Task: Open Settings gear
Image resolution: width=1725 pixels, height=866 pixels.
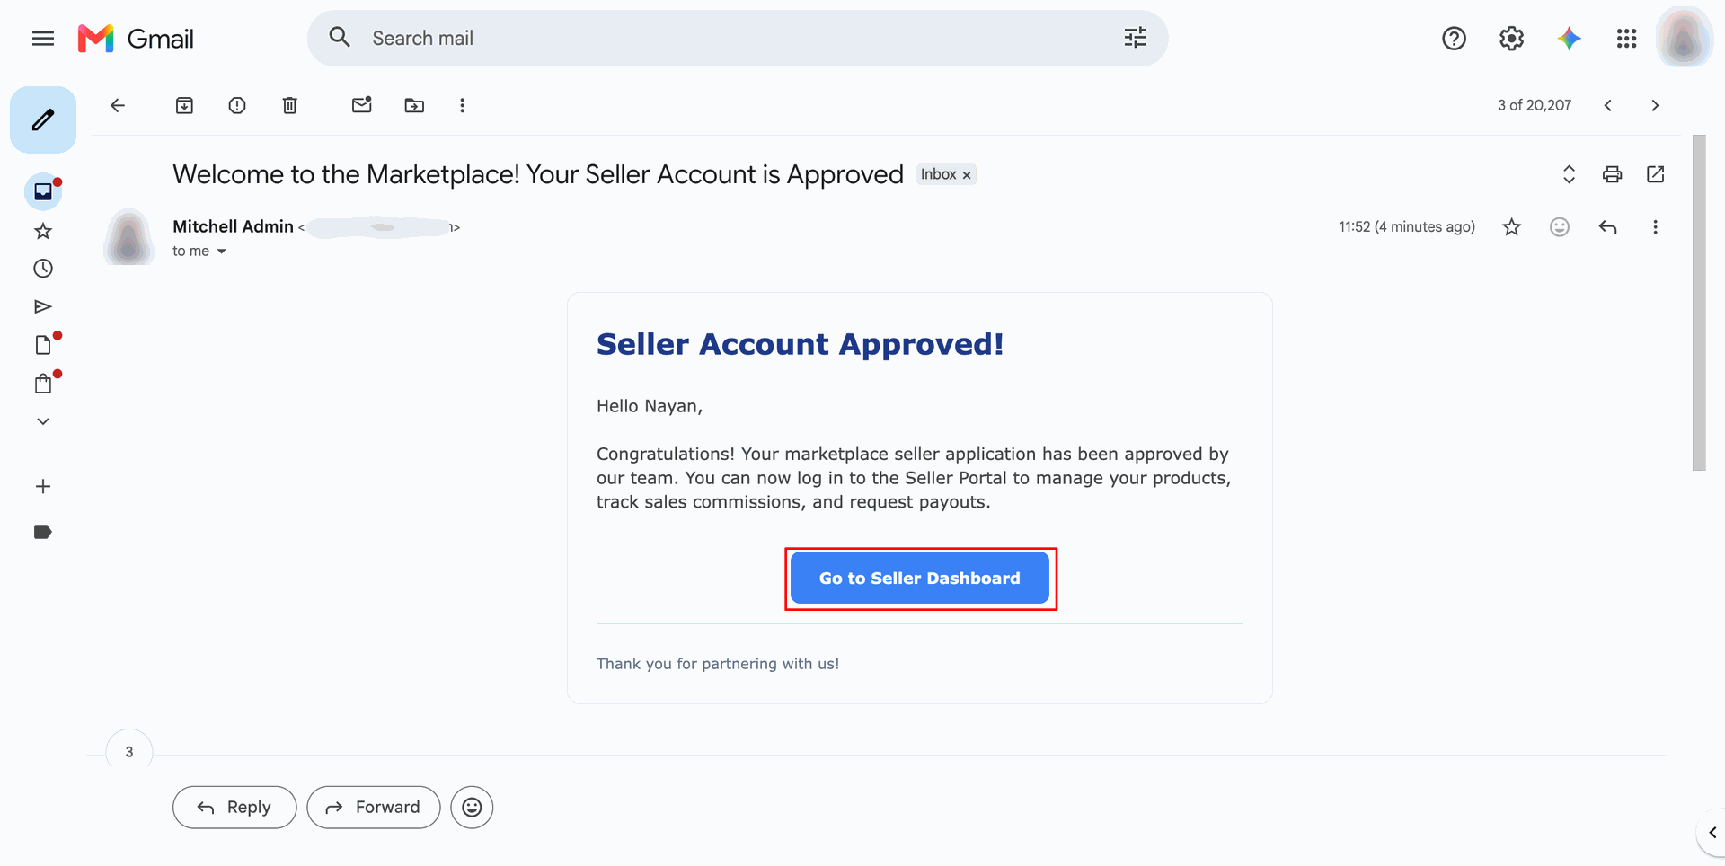Action: [1511, 39]
